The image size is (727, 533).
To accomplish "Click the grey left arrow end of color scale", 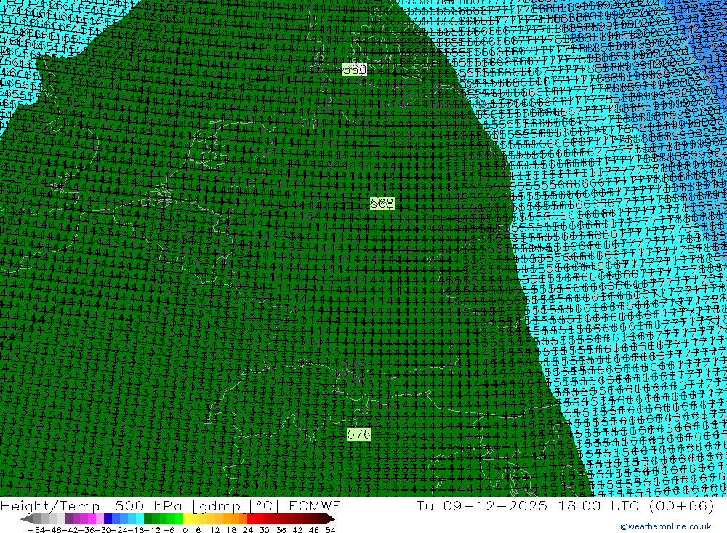I will point(26,519).
